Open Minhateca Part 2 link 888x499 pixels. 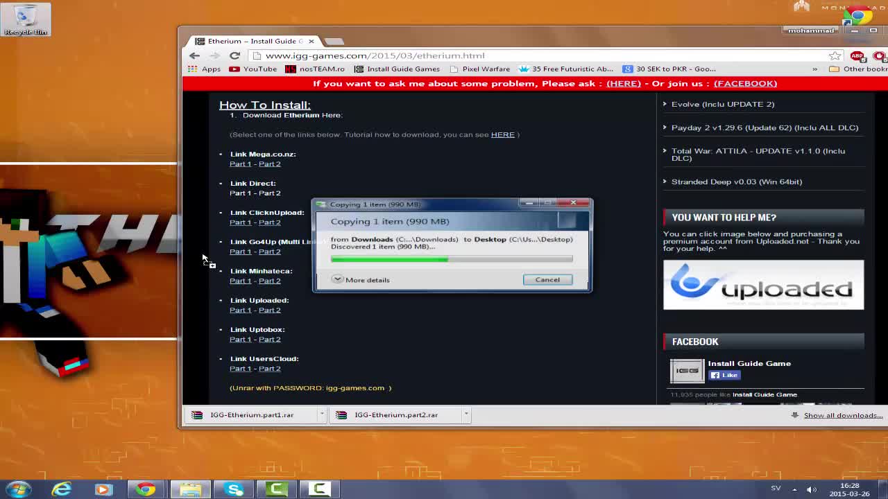point(270,280)
